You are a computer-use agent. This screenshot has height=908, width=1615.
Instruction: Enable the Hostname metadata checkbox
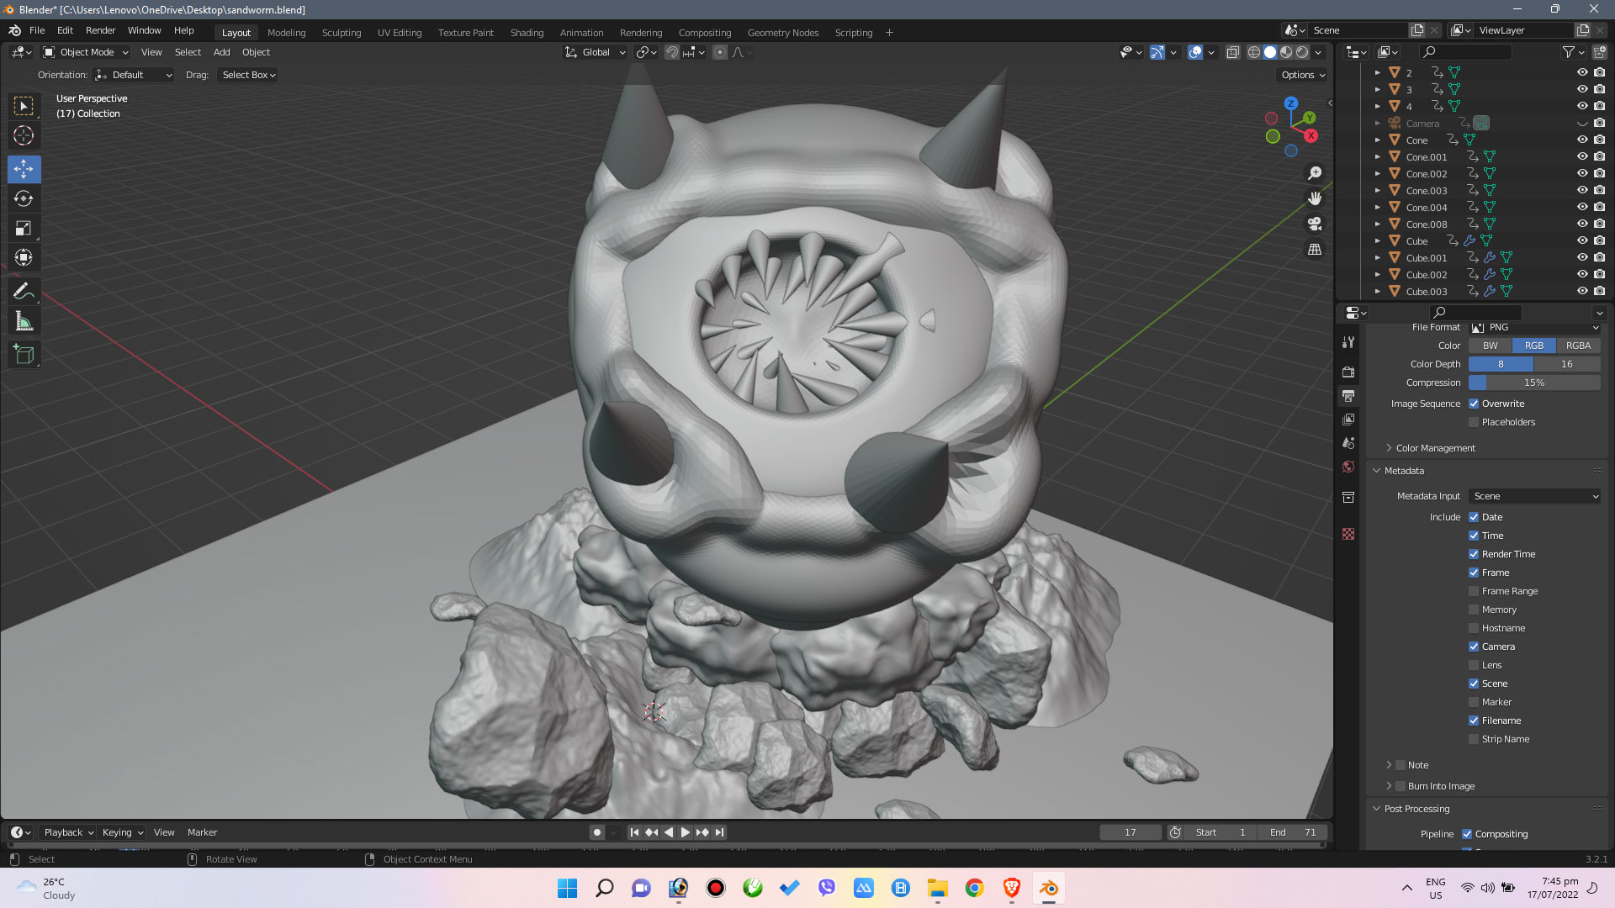point(1474,628)
